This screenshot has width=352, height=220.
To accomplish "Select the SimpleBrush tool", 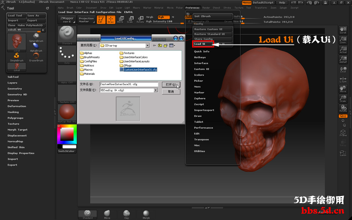I will [16, 57].
